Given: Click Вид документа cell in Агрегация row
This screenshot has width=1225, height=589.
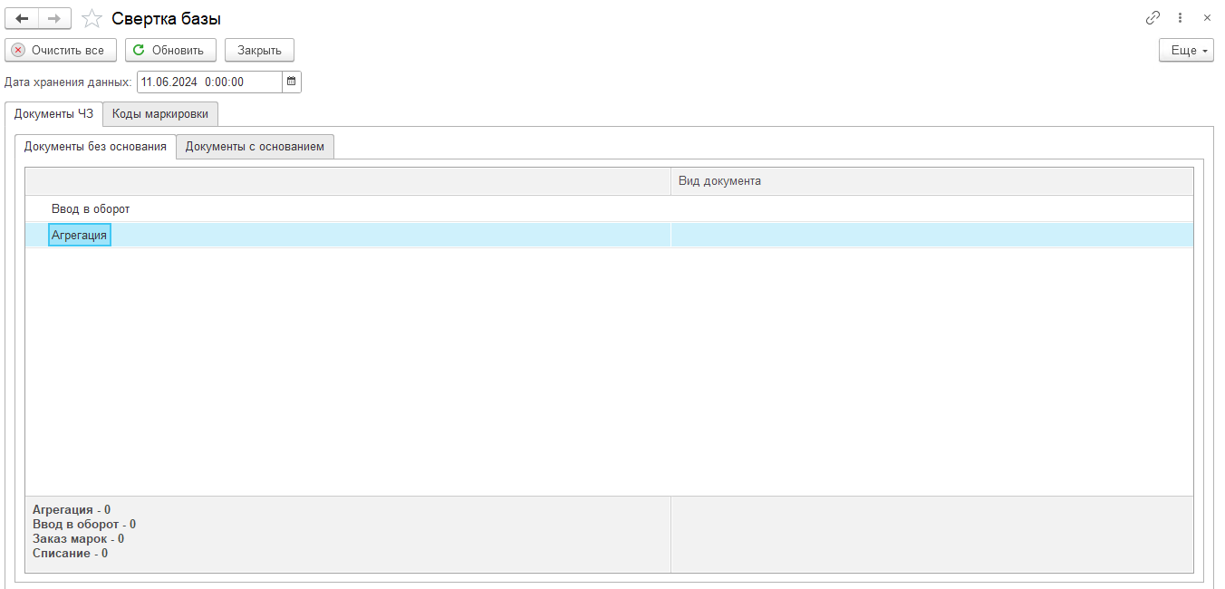Looking at the screenshot, I should (931, 236).
